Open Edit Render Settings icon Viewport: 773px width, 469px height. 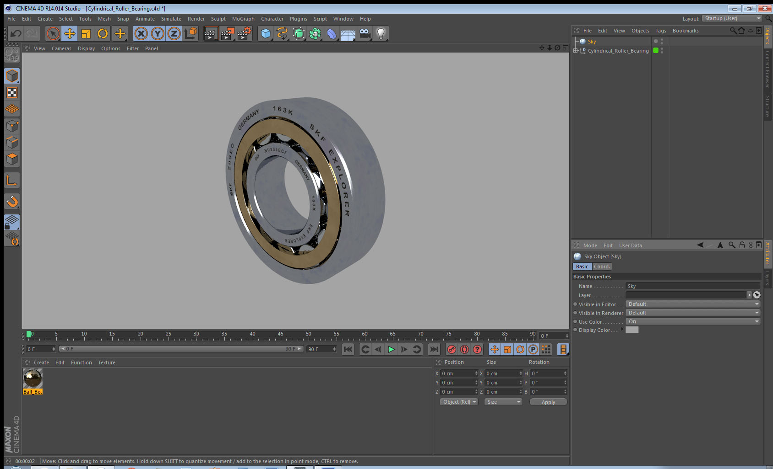[245, 33]
